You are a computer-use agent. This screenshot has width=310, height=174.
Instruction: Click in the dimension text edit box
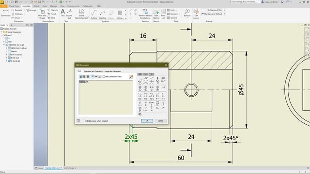[106, 97]
